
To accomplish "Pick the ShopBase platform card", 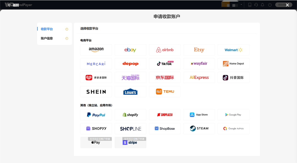I will coord(165,129).
